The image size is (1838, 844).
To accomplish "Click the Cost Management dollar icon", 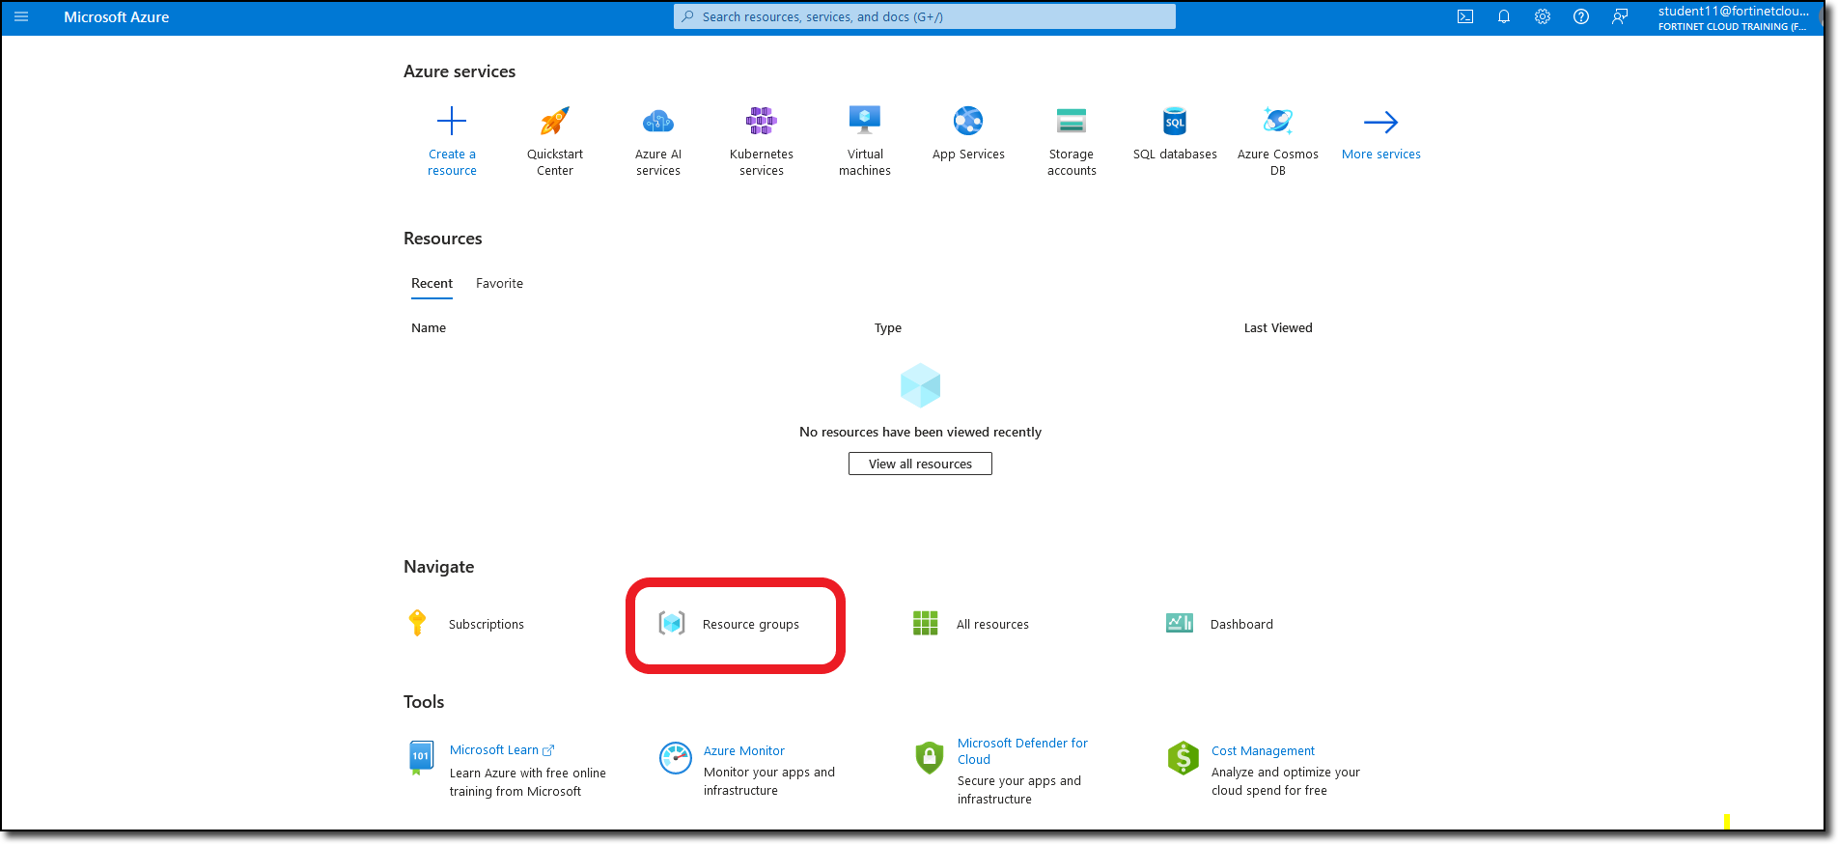I will (x=1183, y=758).
